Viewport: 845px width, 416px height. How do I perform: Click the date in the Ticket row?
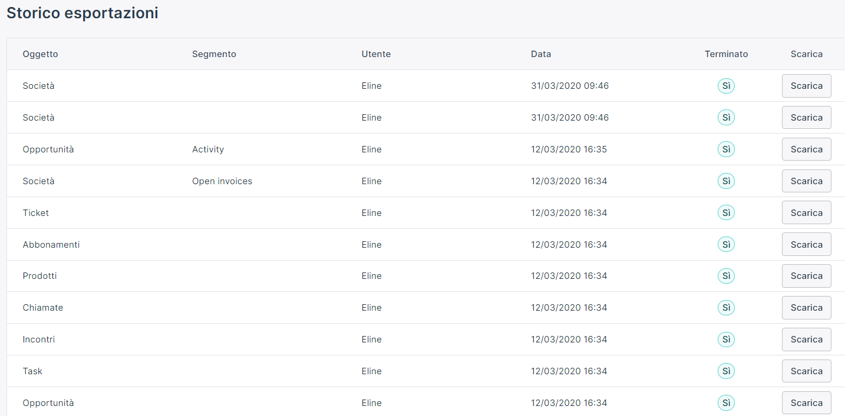click(569, 212)
